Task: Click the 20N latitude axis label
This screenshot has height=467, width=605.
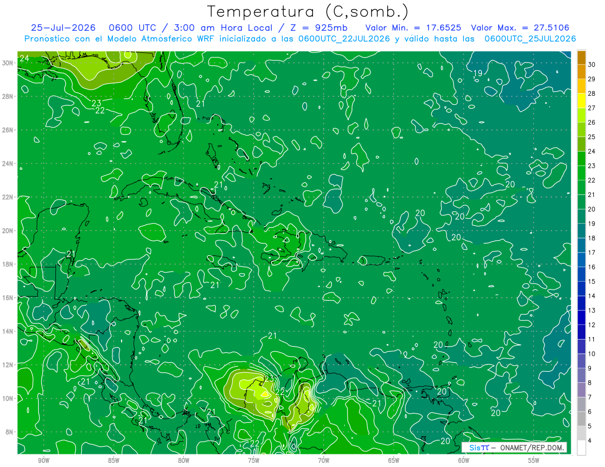Action: (9, 231)
